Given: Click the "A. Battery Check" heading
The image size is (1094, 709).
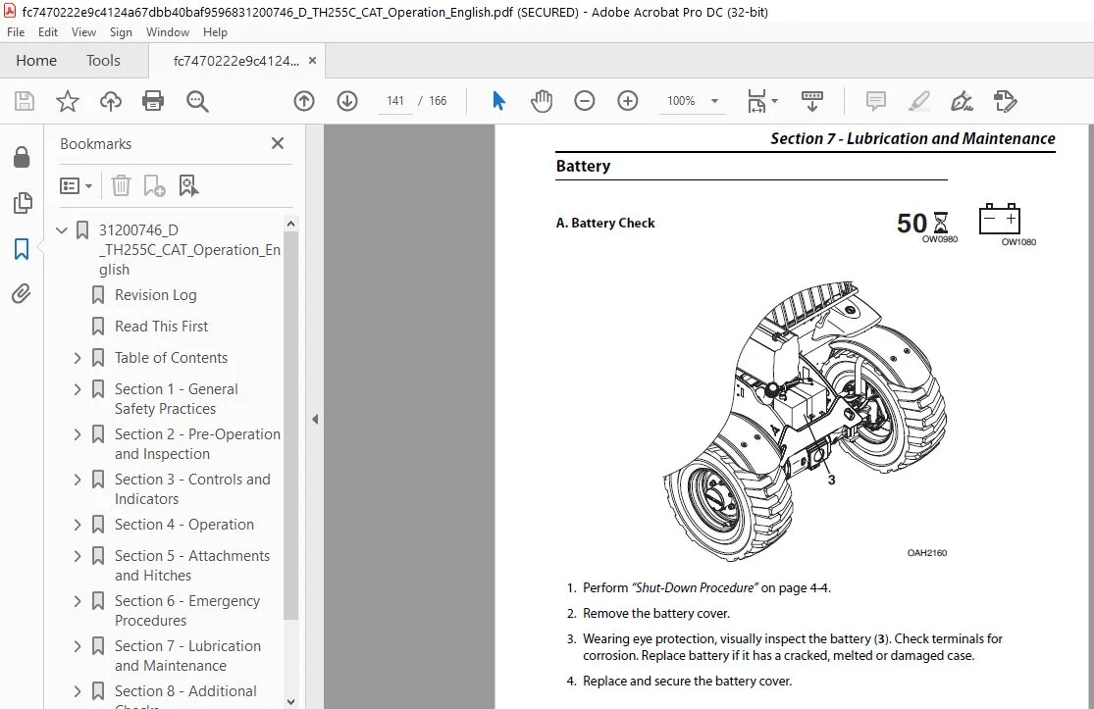Looking at the screenshot, I should coord(605,223).
